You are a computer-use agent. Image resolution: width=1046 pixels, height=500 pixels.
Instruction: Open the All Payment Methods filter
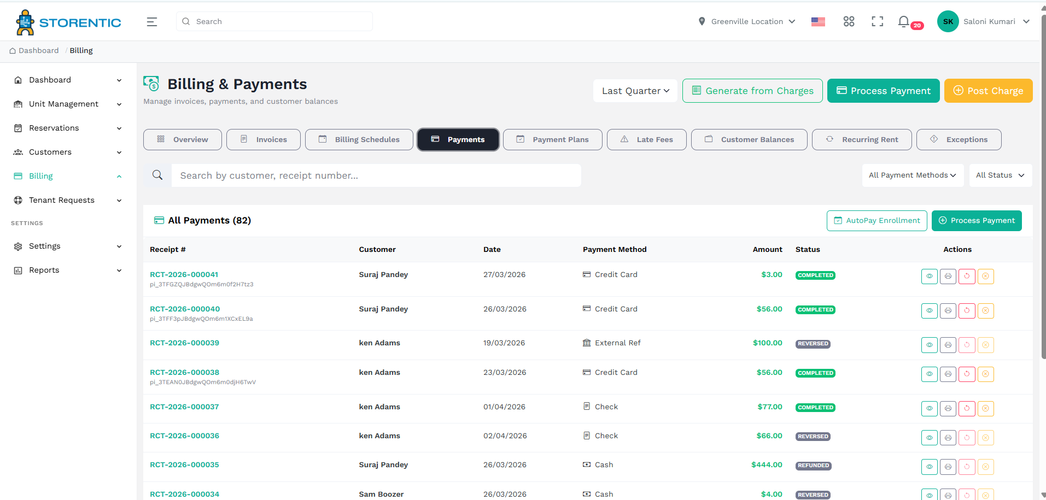[x=912, y=175]
